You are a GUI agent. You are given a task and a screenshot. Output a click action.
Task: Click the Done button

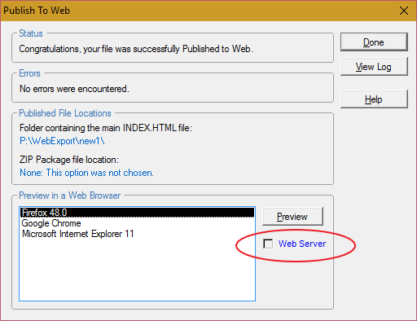(x=374, y=42)
